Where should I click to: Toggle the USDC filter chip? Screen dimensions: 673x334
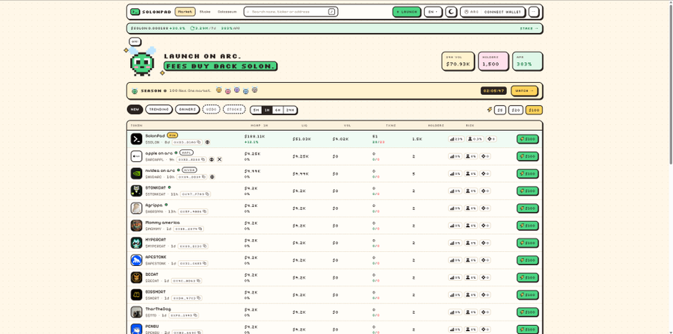[x=211, y=110]
